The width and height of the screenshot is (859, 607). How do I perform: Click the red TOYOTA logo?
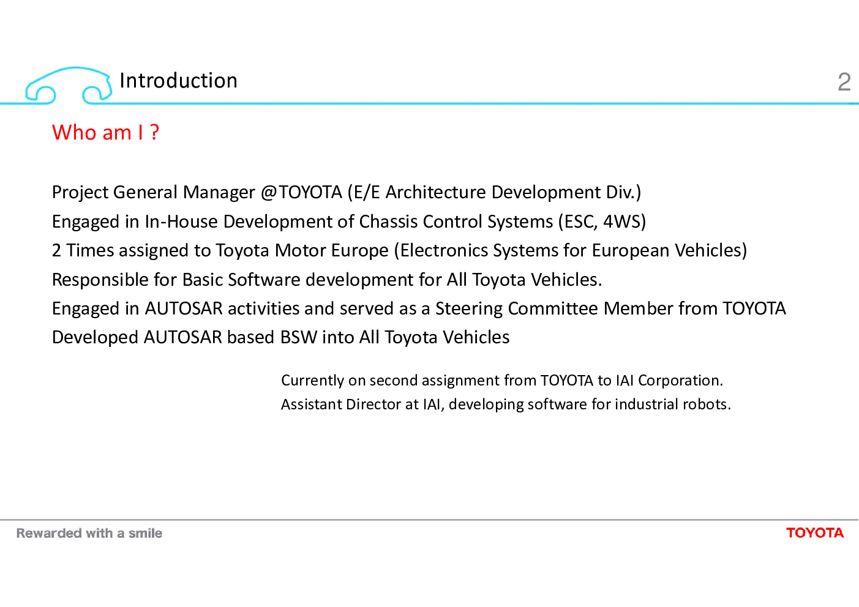815,533
